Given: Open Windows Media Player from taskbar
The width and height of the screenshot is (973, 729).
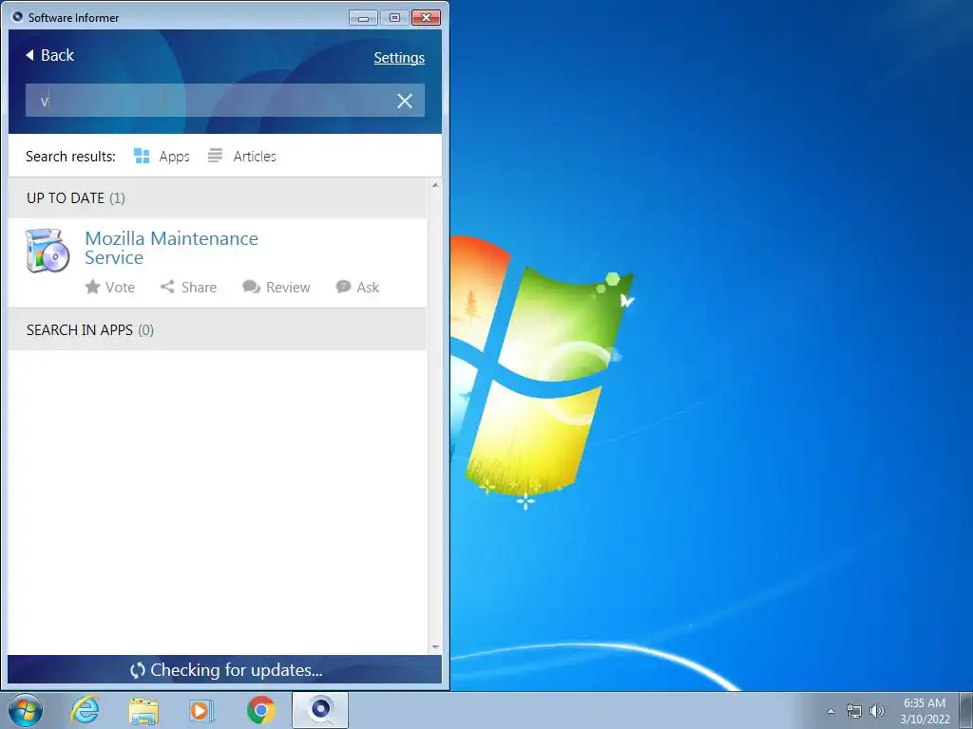Looking at the screenshot, I should (201, 711).
